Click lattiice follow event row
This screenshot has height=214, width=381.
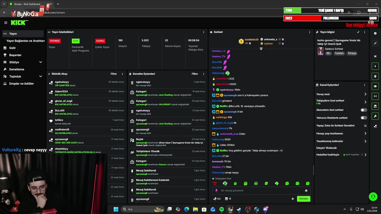(86, 122)
